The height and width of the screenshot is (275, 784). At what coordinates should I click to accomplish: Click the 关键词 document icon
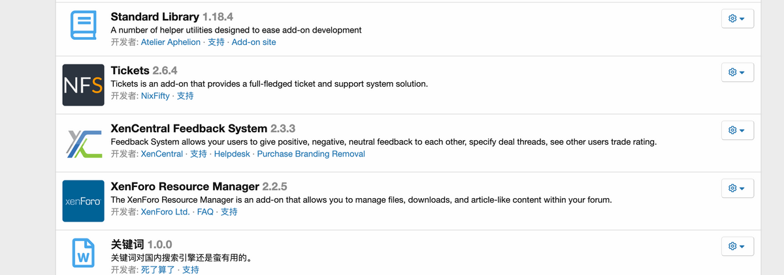click(84, 253)
